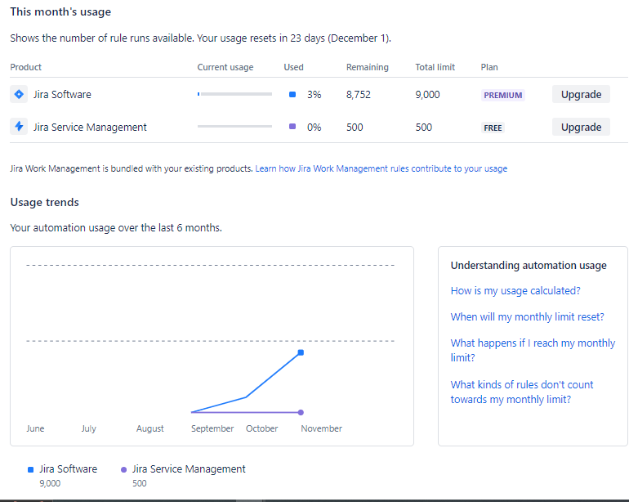This screenshot has width=629, height=502.
Task: Click the 'Usage trends' heading
Action: point(45,202)
